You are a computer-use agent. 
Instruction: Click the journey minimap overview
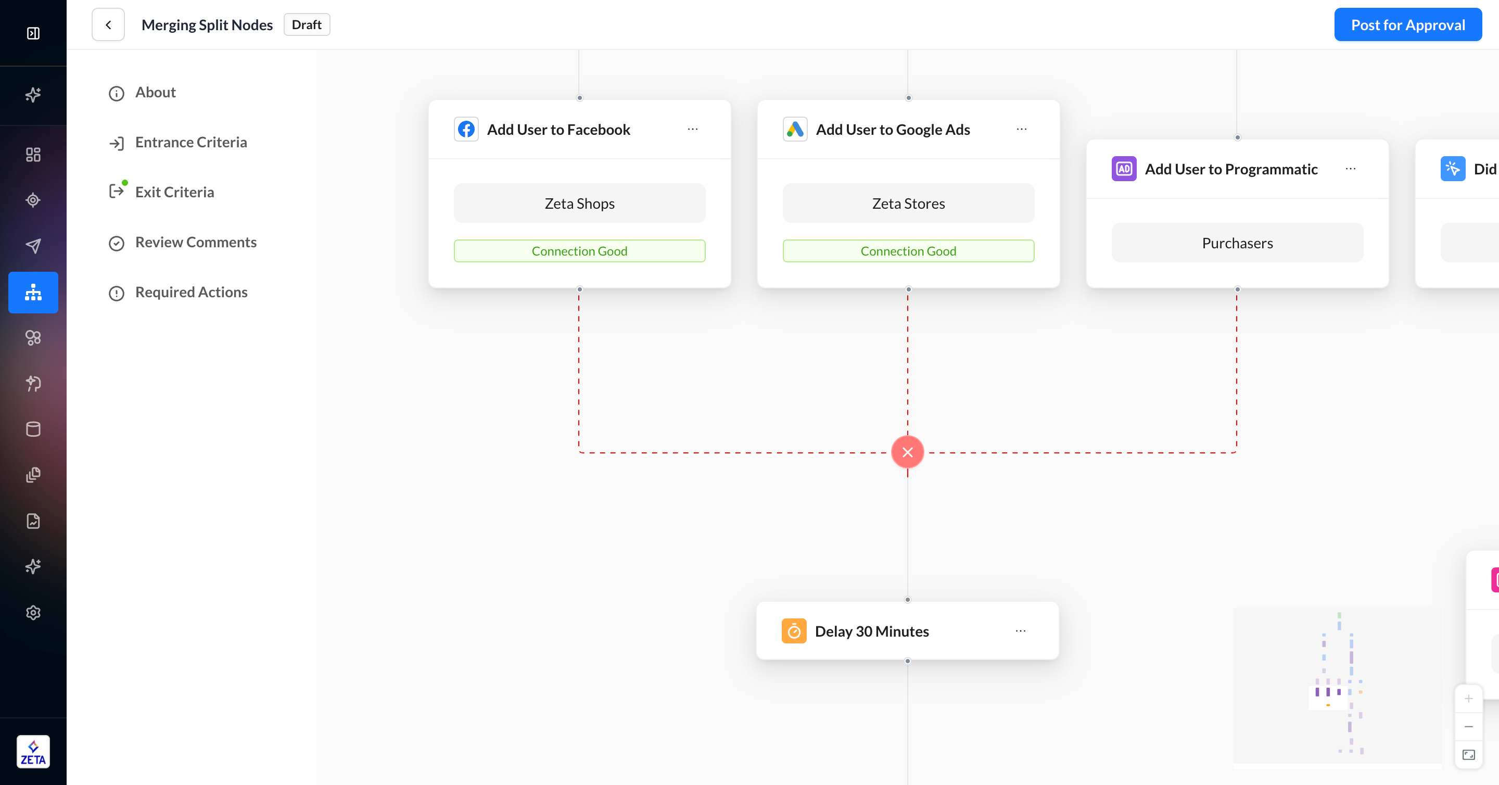click(1337, 686)
